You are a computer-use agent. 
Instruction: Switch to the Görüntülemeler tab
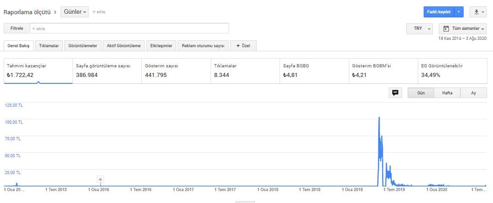point(83,46)
